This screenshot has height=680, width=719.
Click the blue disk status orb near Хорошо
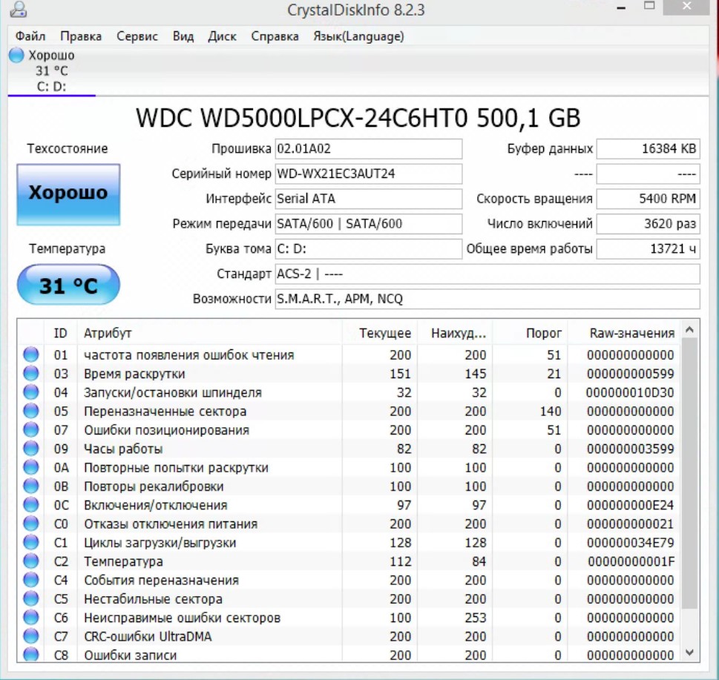tap(16, 56)
